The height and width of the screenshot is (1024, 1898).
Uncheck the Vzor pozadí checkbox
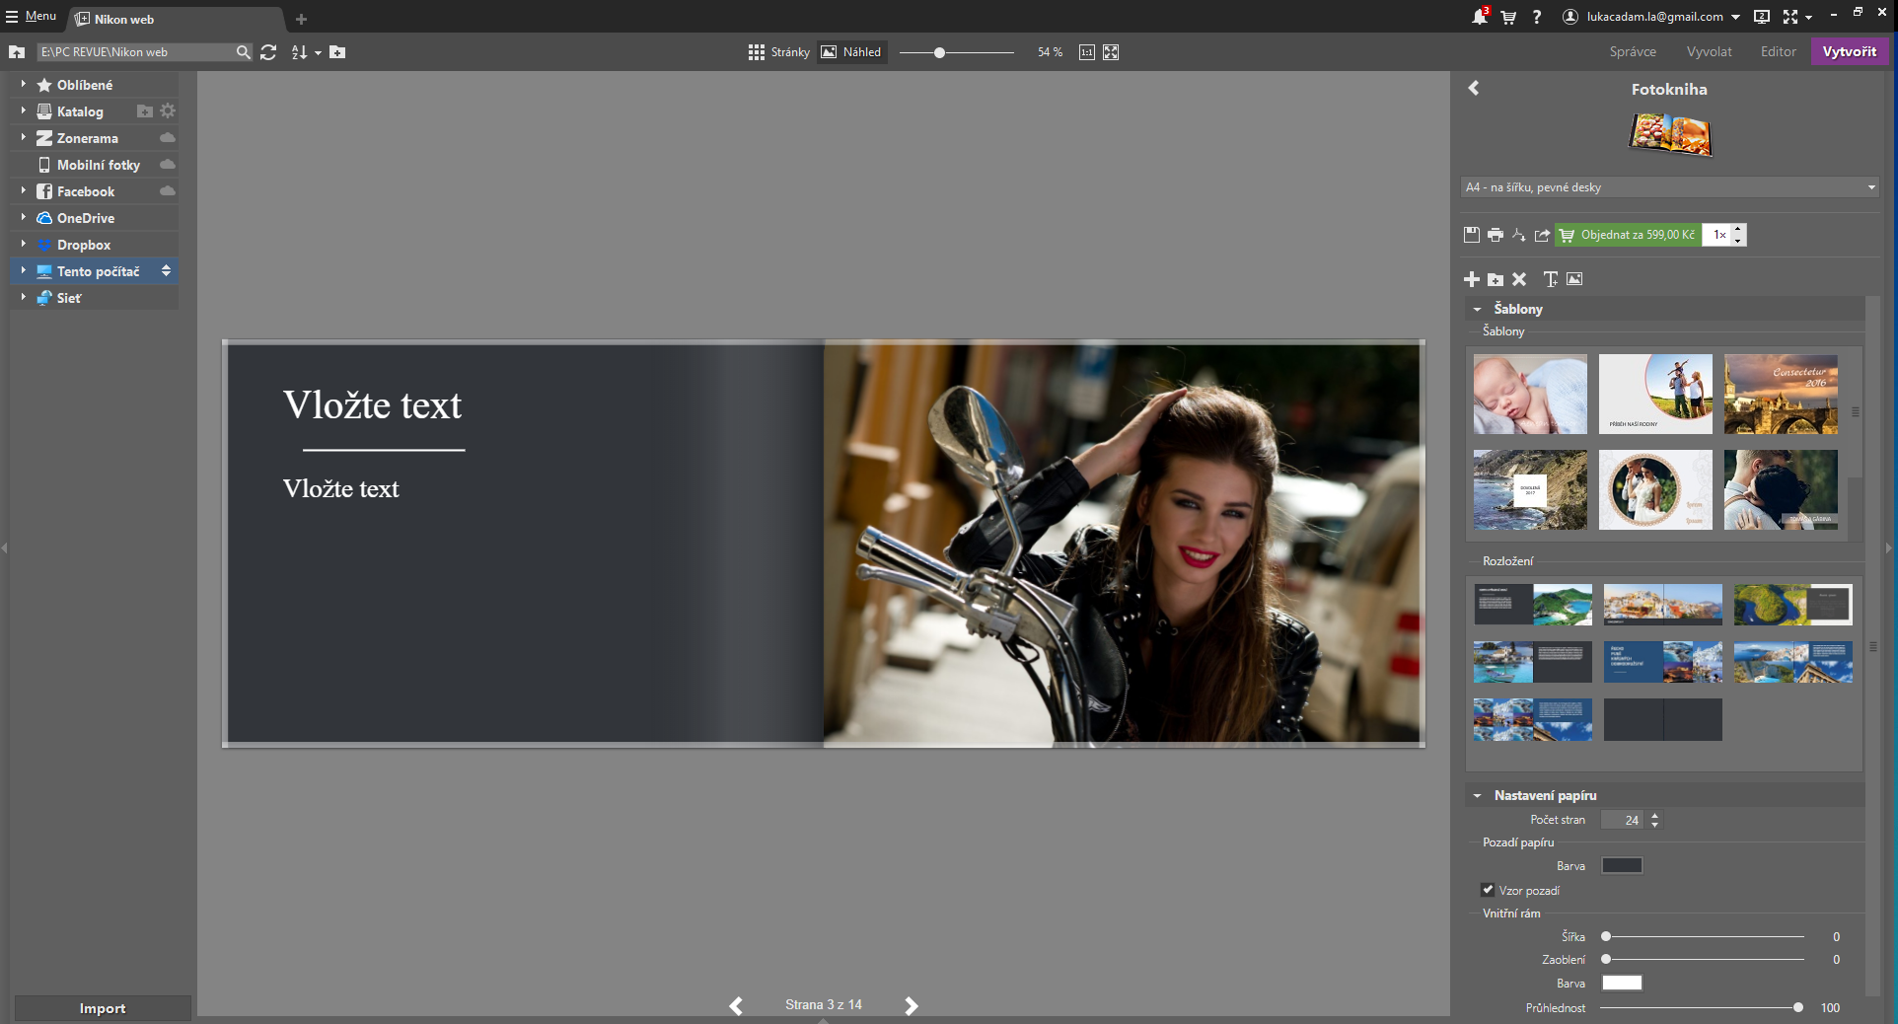click(1488, 890)
